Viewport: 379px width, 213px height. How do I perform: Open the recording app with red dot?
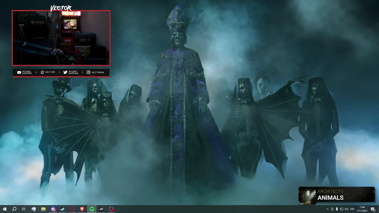(111, 209)
